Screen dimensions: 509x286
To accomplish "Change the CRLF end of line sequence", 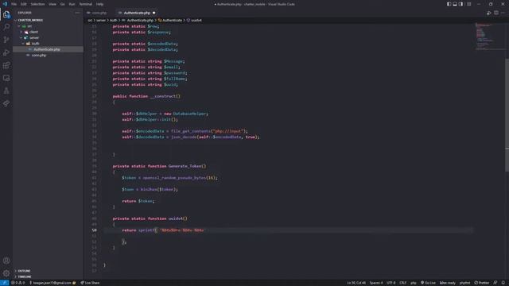I will point(403,283).
